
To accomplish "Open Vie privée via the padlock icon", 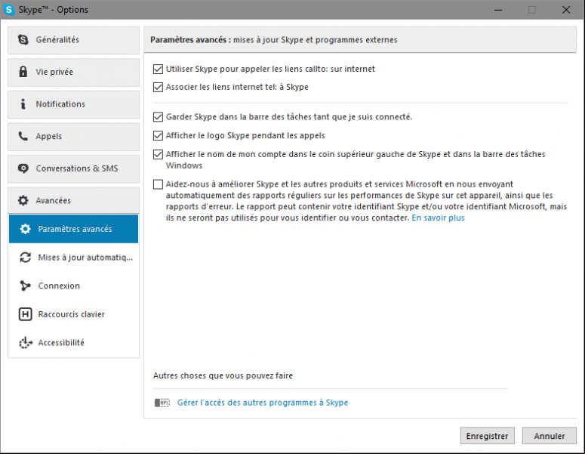I will click(23, 72).
